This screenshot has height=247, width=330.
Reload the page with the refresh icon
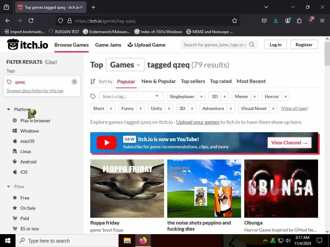pos(31,21)
